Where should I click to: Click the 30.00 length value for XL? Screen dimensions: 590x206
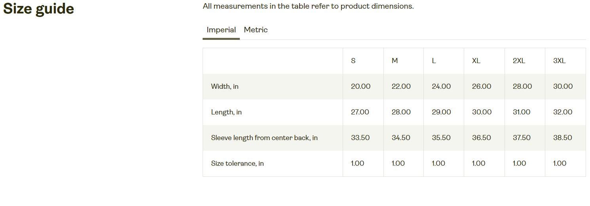[482, 112]
